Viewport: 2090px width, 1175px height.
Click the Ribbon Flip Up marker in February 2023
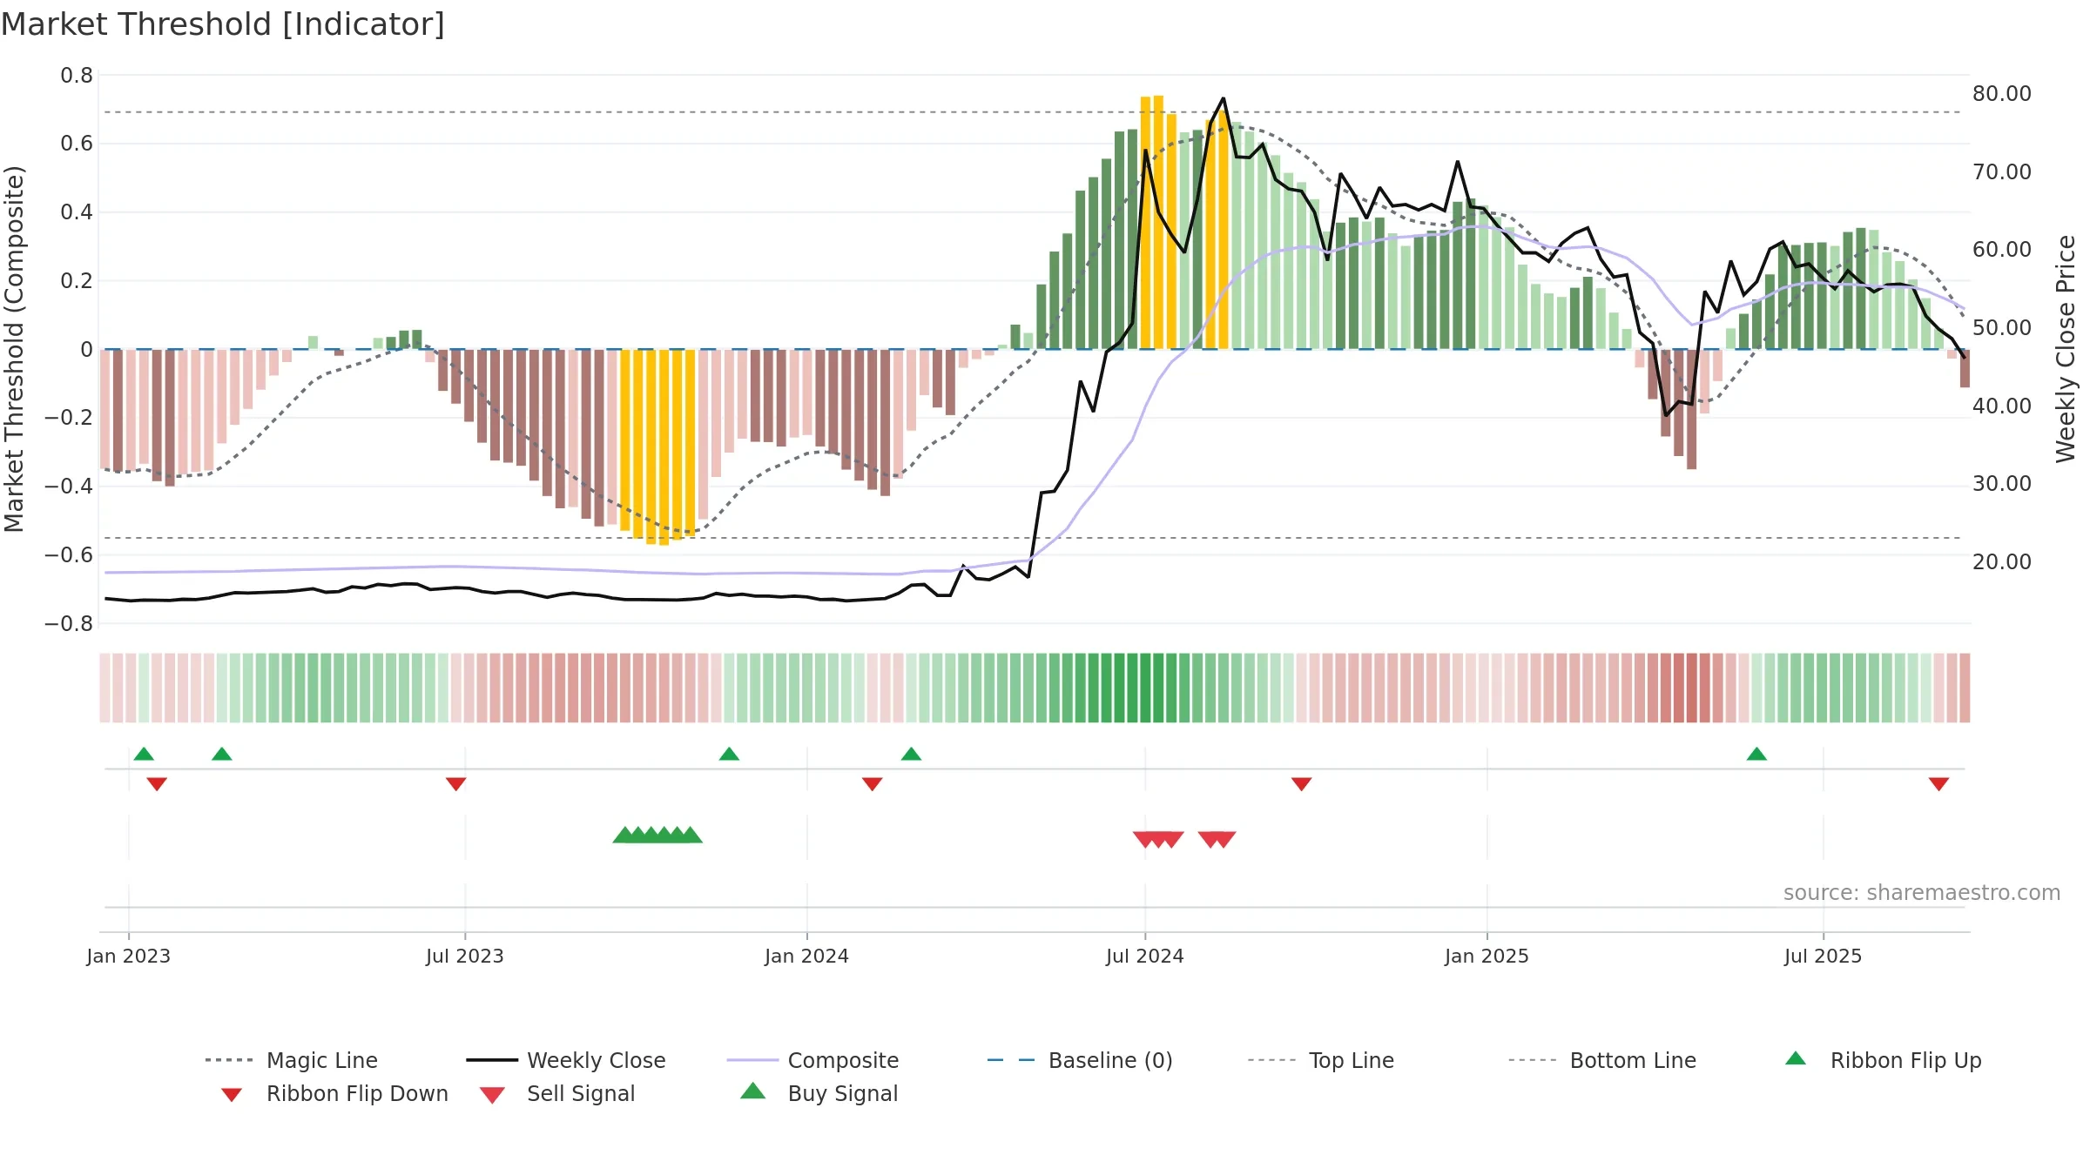(x=222, y=754)
